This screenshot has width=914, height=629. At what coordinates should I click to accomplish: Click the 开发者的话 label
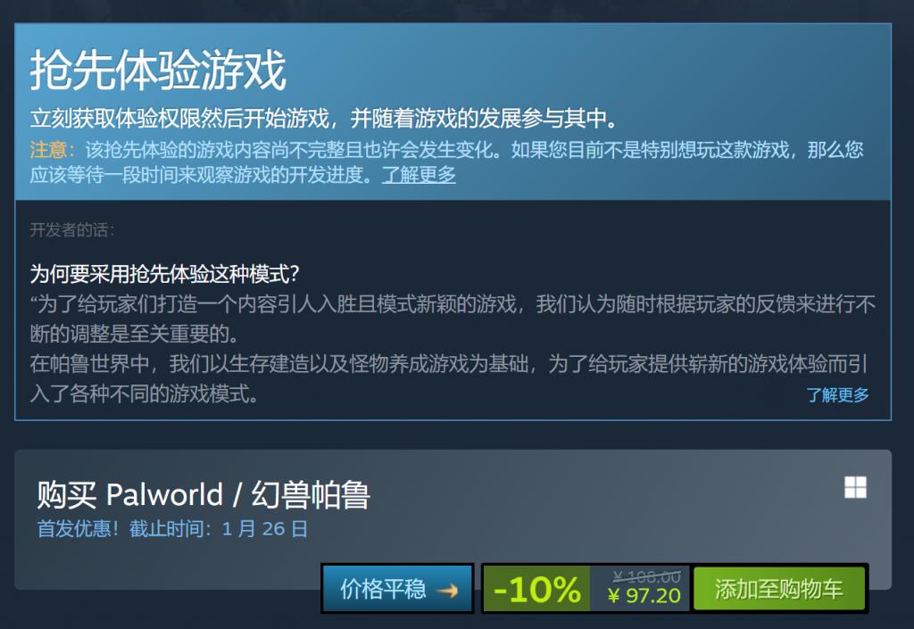[x=71, y=230]
